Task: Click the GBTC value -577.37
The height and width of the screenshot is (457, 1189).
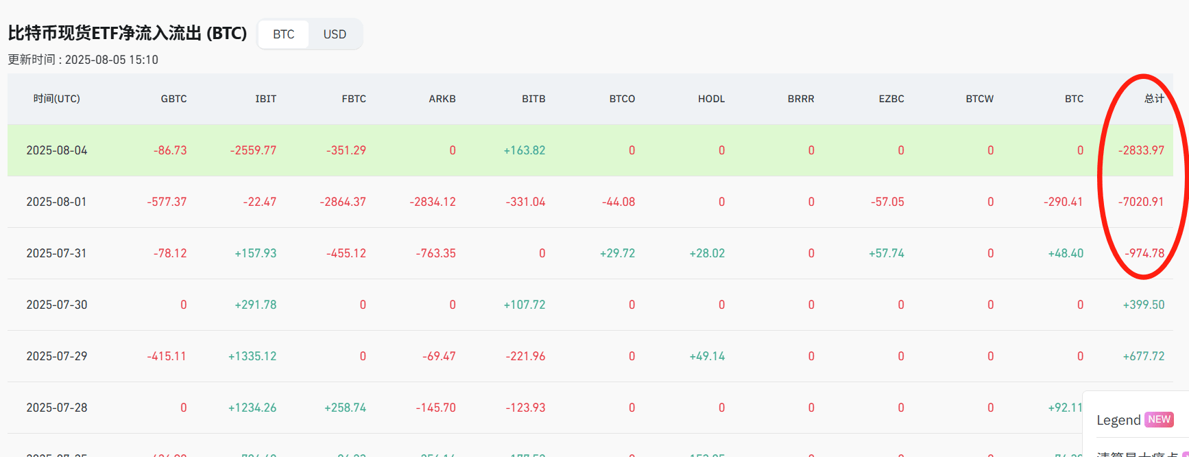Action: [167, 202]
